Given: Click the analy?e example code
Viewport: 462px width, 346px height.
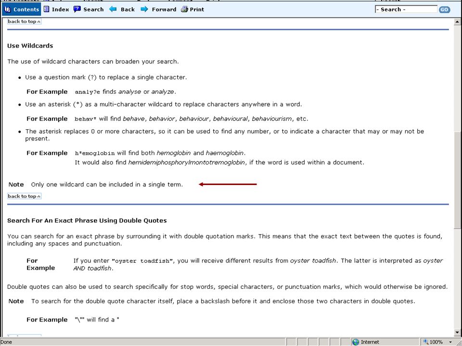Looking at the screenshot, I should (87, 92).
